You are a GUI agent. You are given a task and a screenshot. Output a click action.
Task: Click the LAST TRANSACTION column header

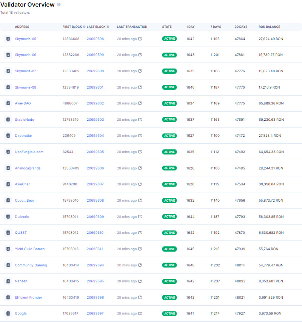[132, 27]
